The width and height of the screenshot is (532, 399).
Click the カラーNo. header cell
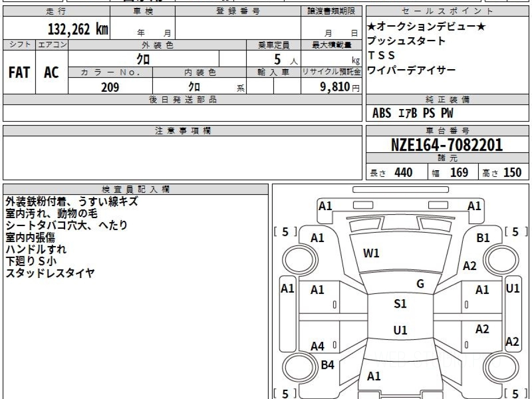coord(110,72)
